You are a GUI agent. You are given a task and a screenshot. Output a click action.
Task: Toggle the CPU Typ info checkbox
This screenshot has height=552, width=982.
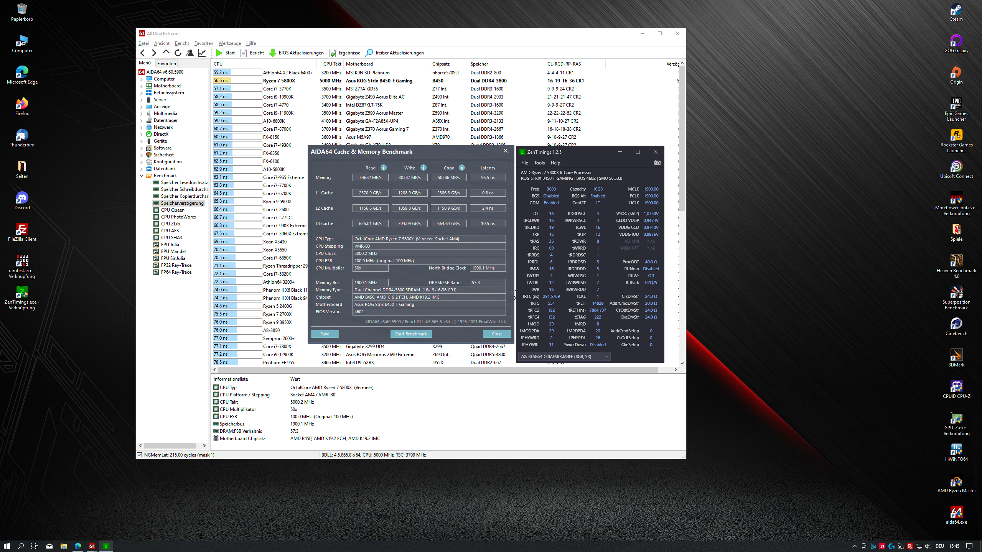[216, 388]
